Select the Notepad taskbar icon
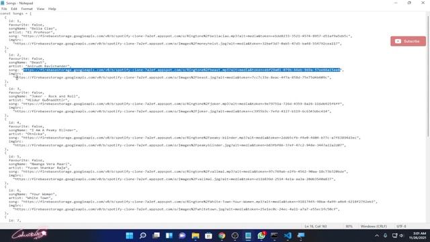The height and width of the screenshot is (242, 430). point(248,235)
